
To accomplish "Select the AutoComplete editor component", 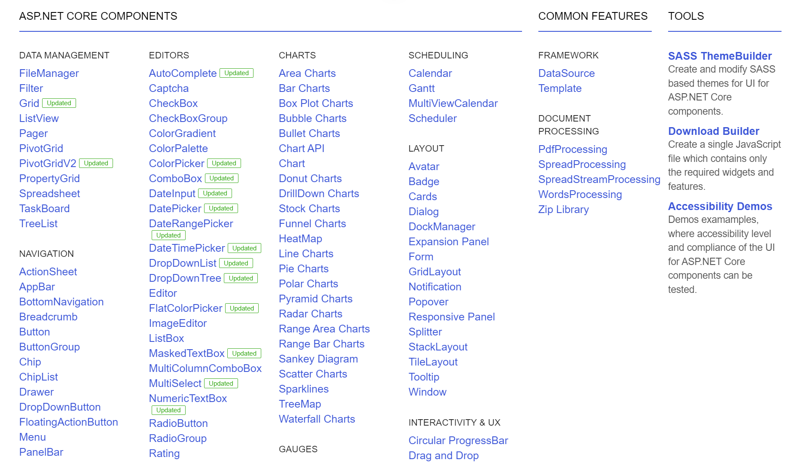I will click(183, 73).
